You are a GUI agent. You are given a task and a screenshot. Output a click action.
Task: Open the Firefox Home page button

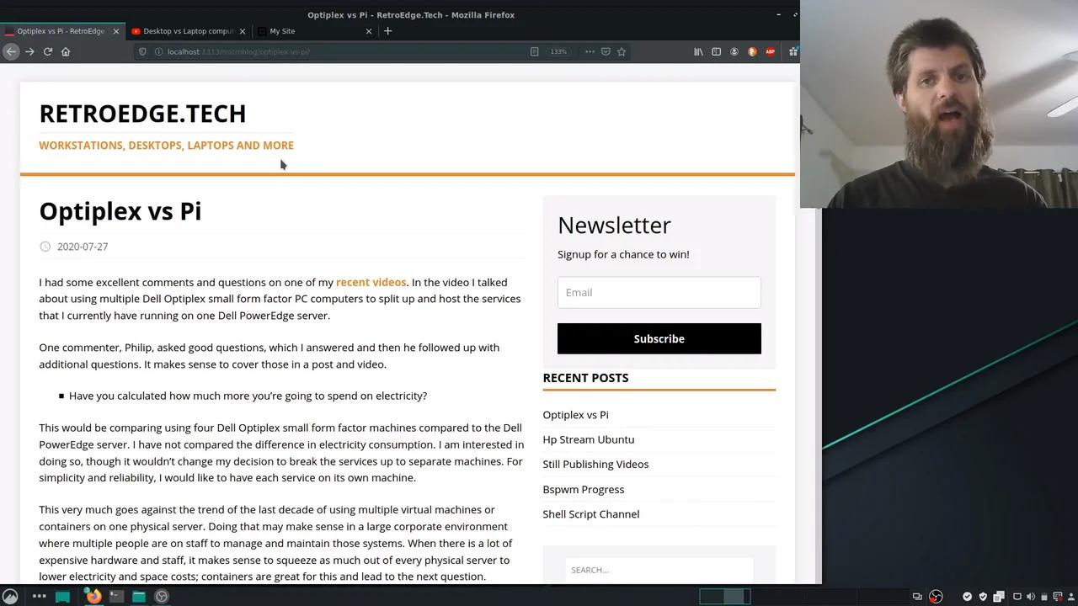(66, 51)
